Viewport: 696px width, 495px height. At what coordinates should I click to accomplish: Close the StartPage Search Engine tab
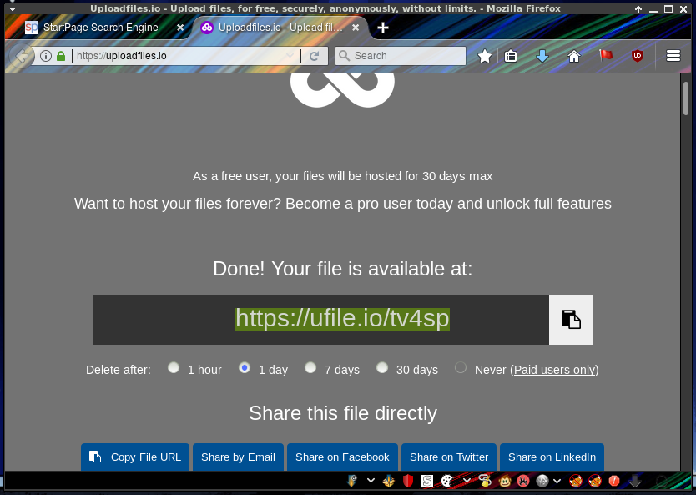coord(180,28)
